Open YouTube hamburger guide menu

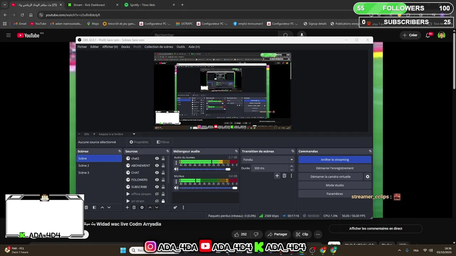[9, 35]
